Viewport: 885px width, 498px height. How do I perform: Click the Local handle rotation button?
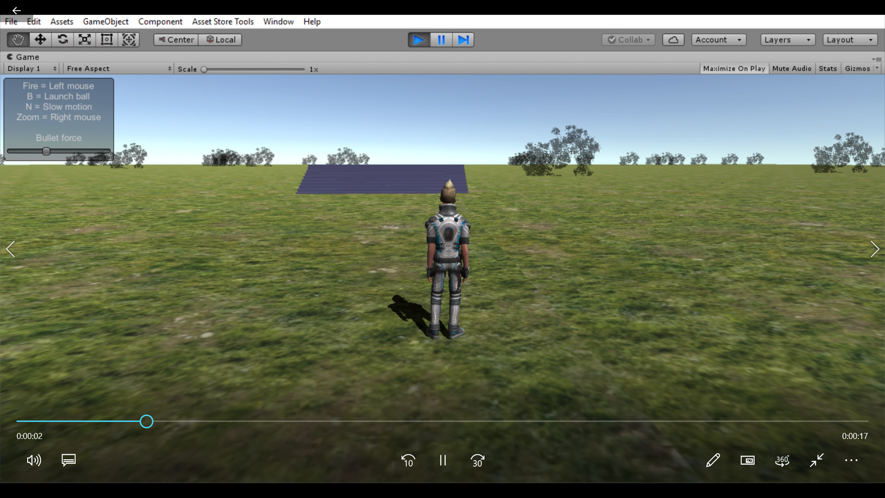[220, 40]
